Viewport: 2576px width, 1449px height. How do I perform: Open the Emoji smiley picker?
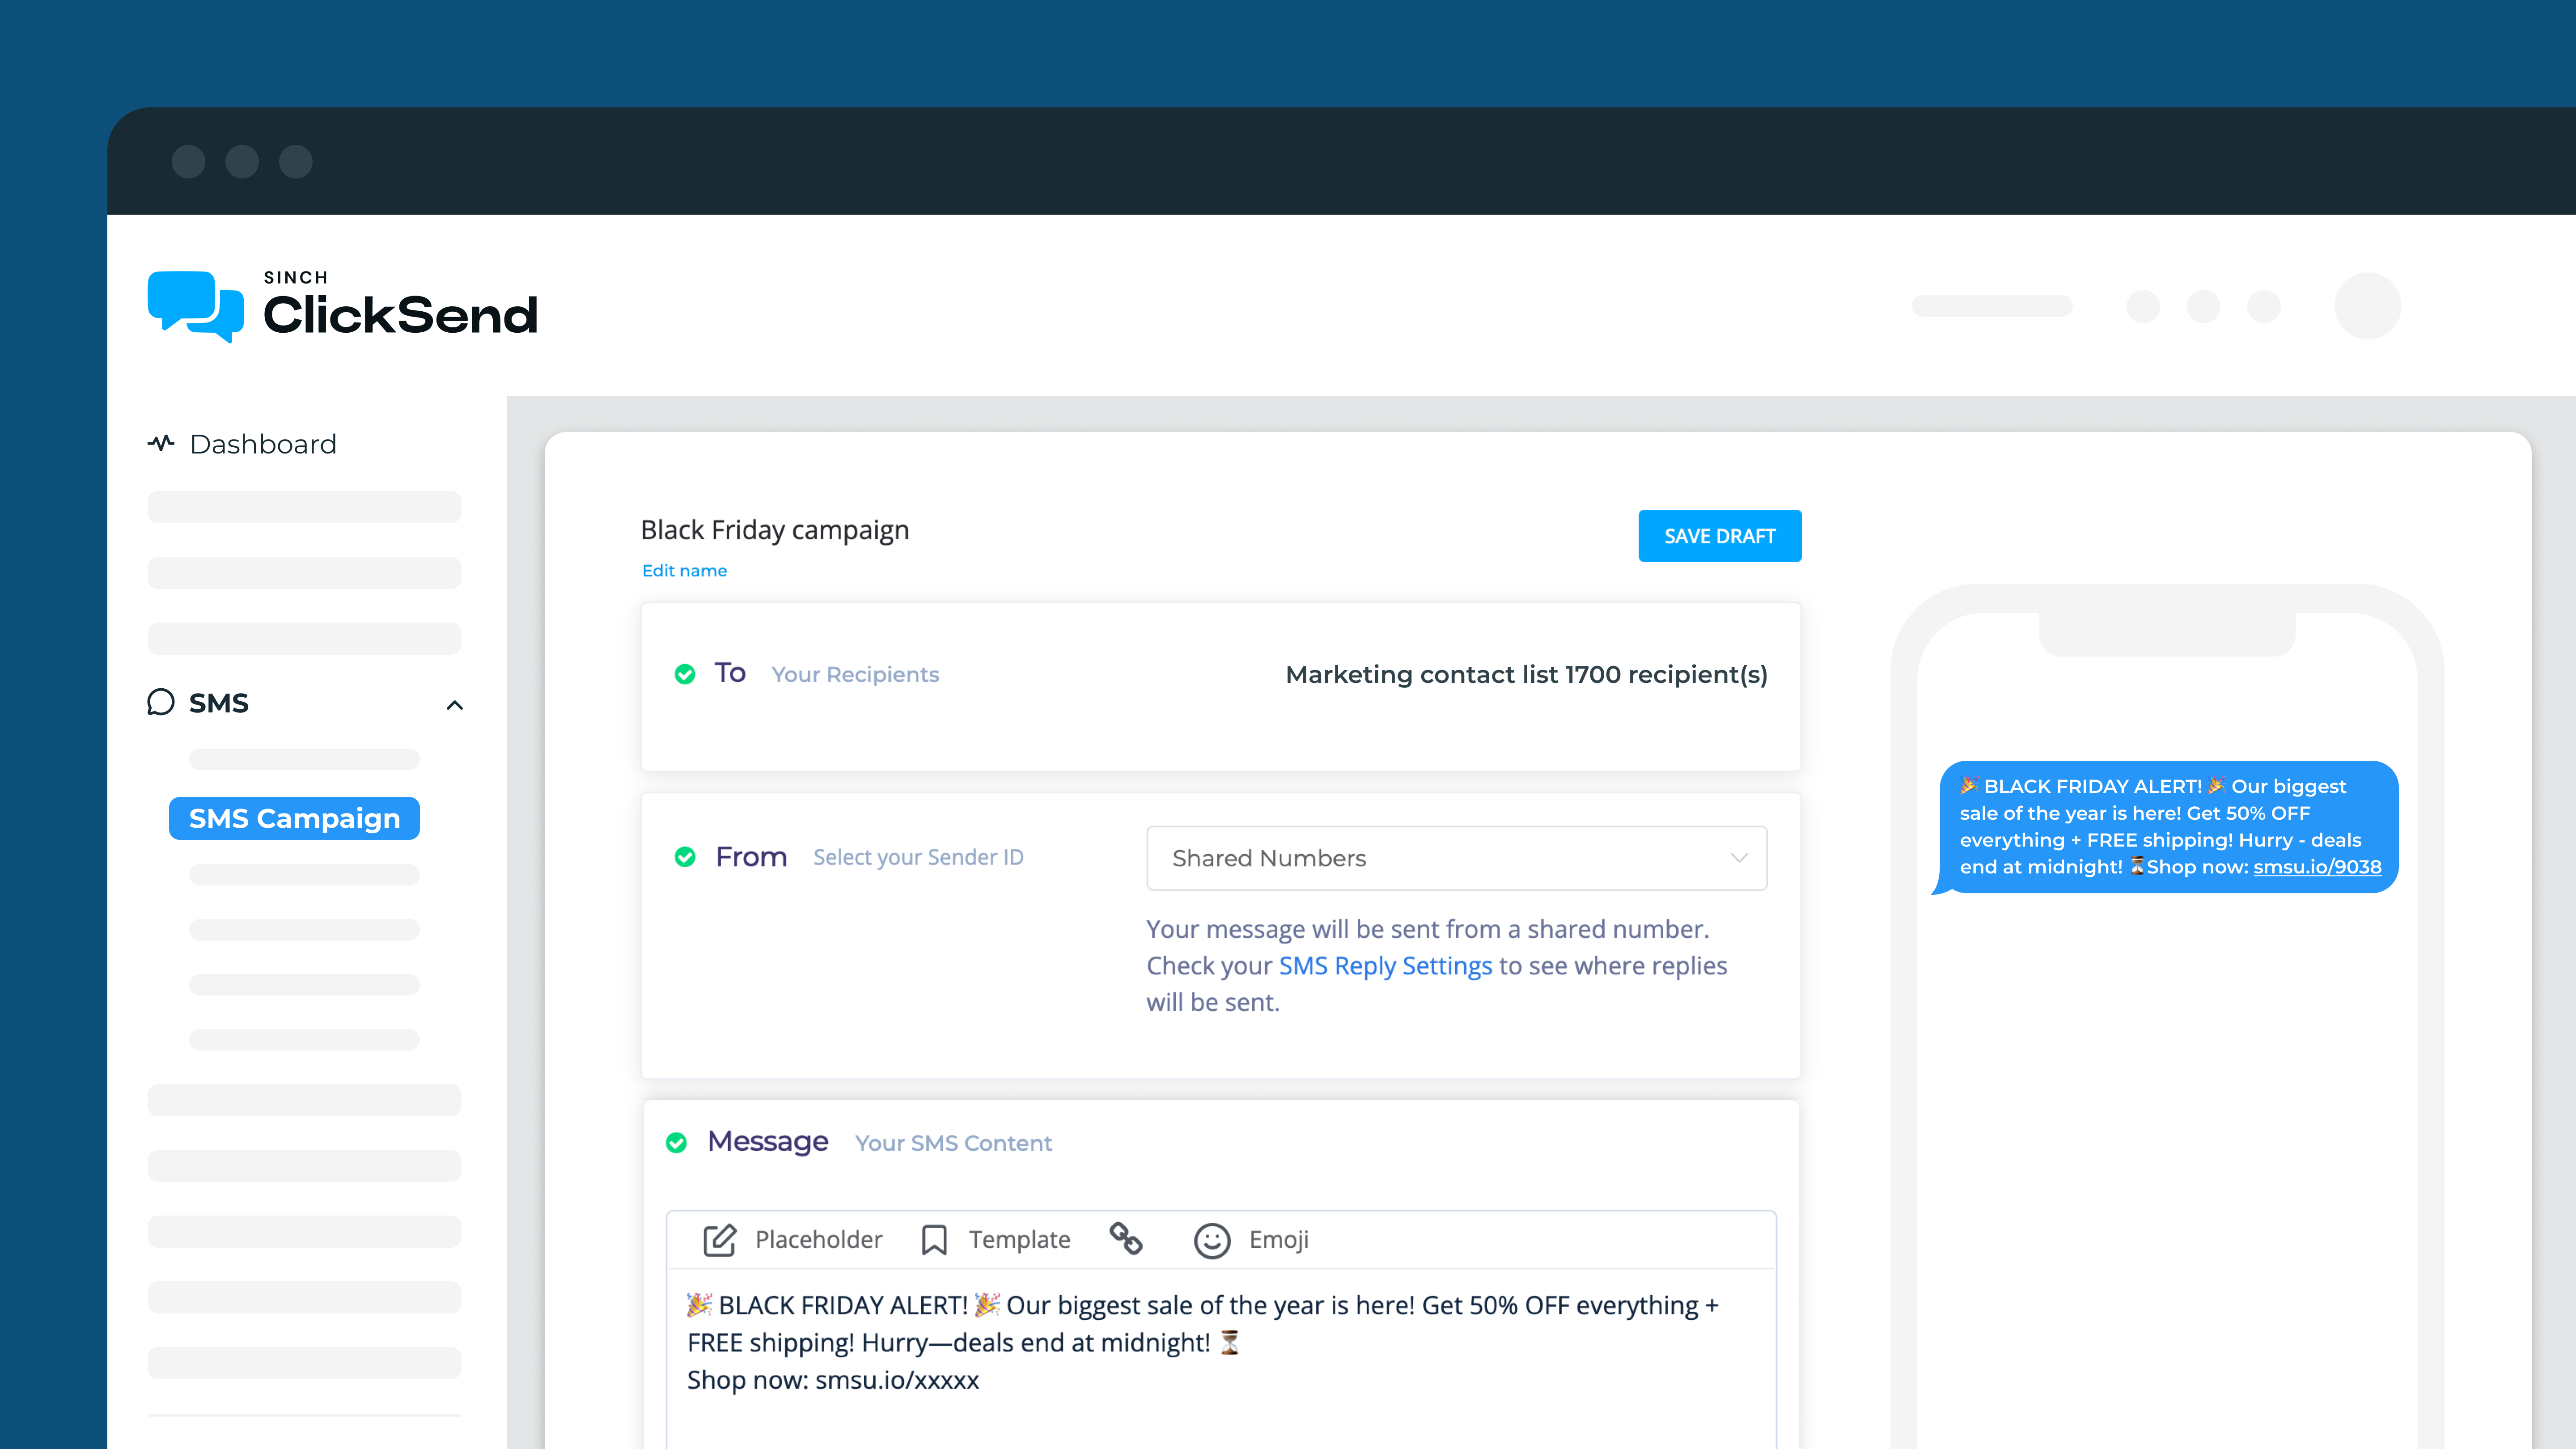(1212, 1240)
